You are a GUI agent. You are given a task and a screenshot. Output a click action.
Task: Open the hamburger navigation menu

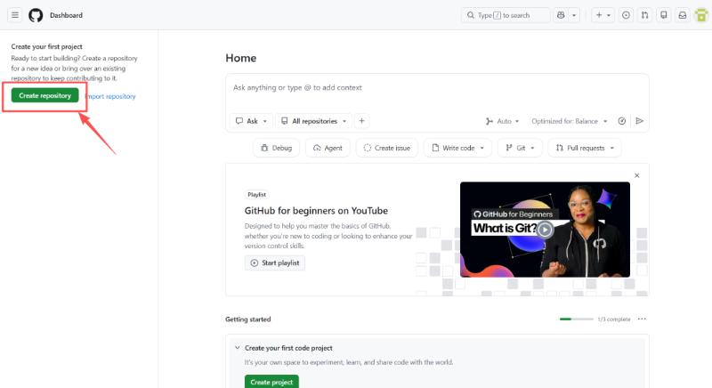tap(15, 15)
